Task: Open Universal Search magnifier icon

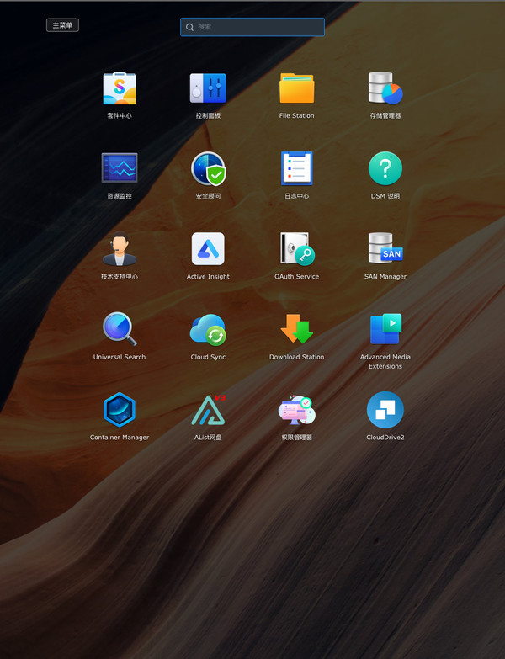Action: point(119,329)
